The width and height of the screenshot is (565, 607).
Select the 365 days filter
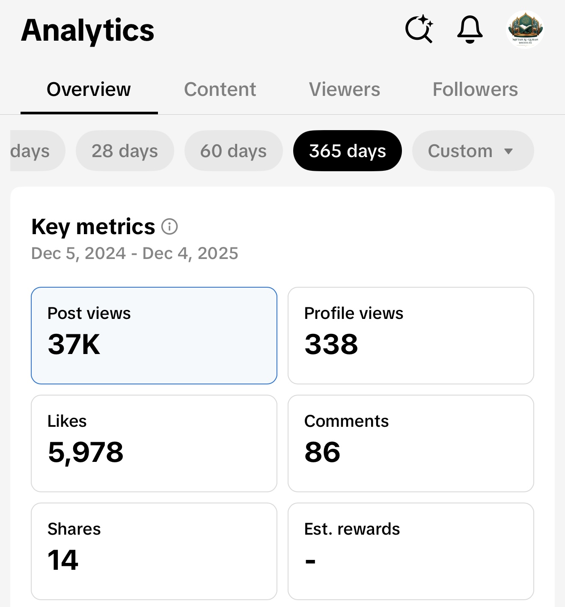(x=347, y=151)
